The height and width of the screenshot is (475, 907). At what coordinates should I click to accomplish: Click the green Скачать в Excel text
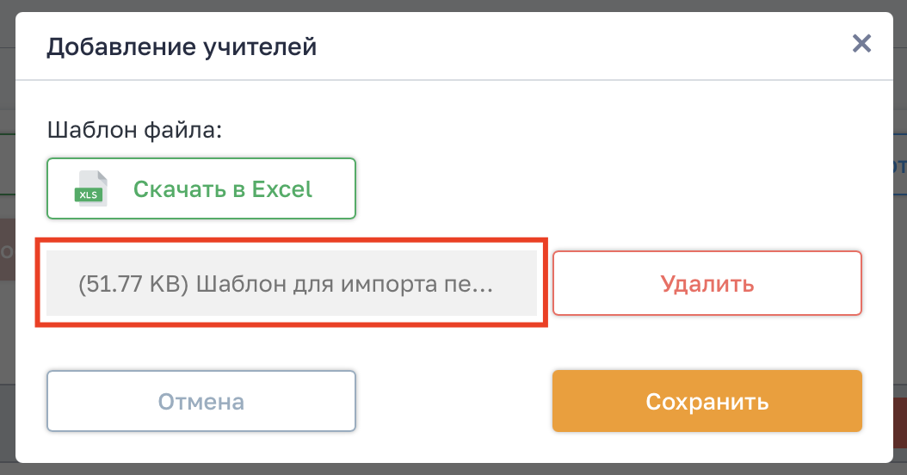point(222,188)
